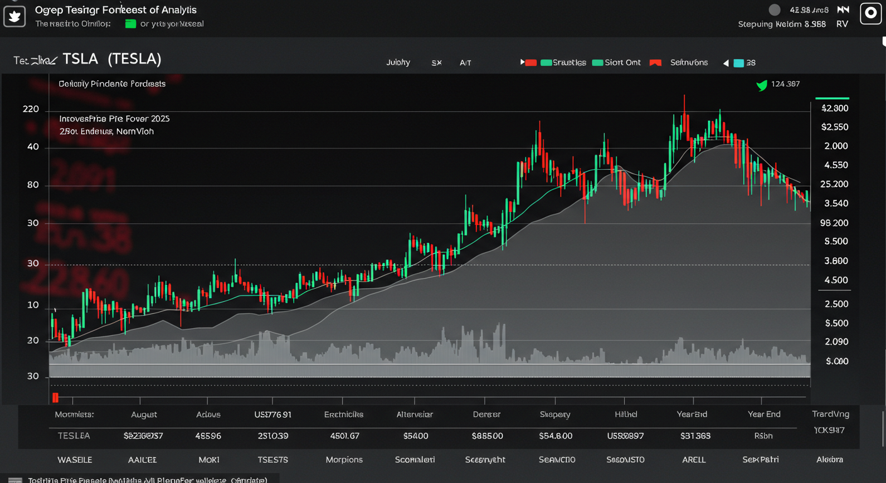Image resolution: width=886 pixels, height=483 pixels.
Task: Click the 'Alterveiar' column header
Action: click(x=415, y=414)
